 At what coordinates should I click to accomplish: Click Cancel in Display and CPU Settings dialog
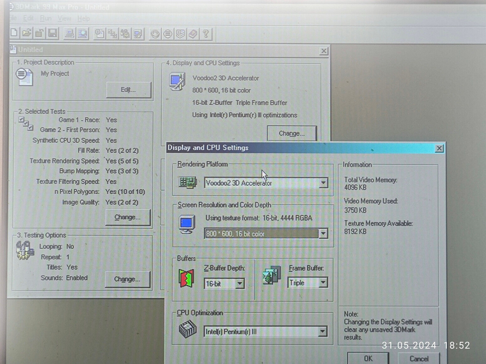(x=419, y=359)
